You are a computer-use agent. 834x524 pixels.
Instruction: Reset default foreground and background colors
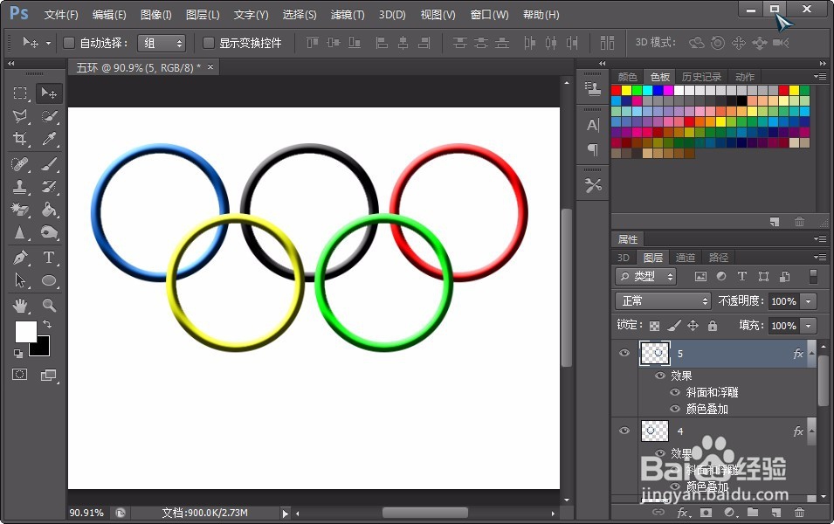pyautogui.click(x=18, y=353)
